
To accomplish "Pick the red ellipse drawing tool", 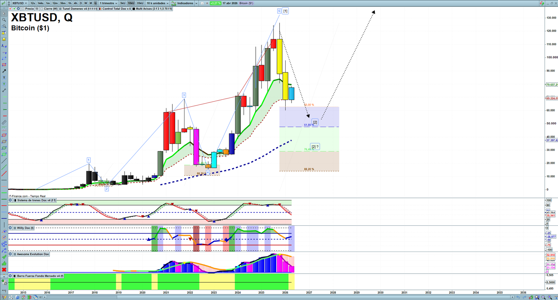I will click(4, 135).
